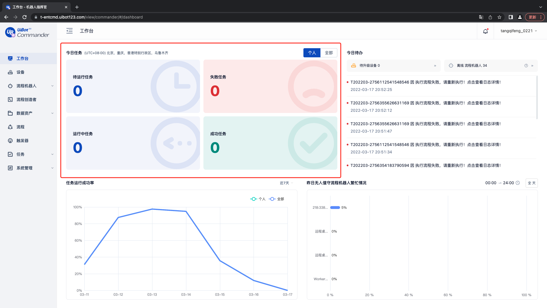Collapse the sidebar with the menu-fold icon
This screenshot has width=547, height=308.
coord(70,31)
